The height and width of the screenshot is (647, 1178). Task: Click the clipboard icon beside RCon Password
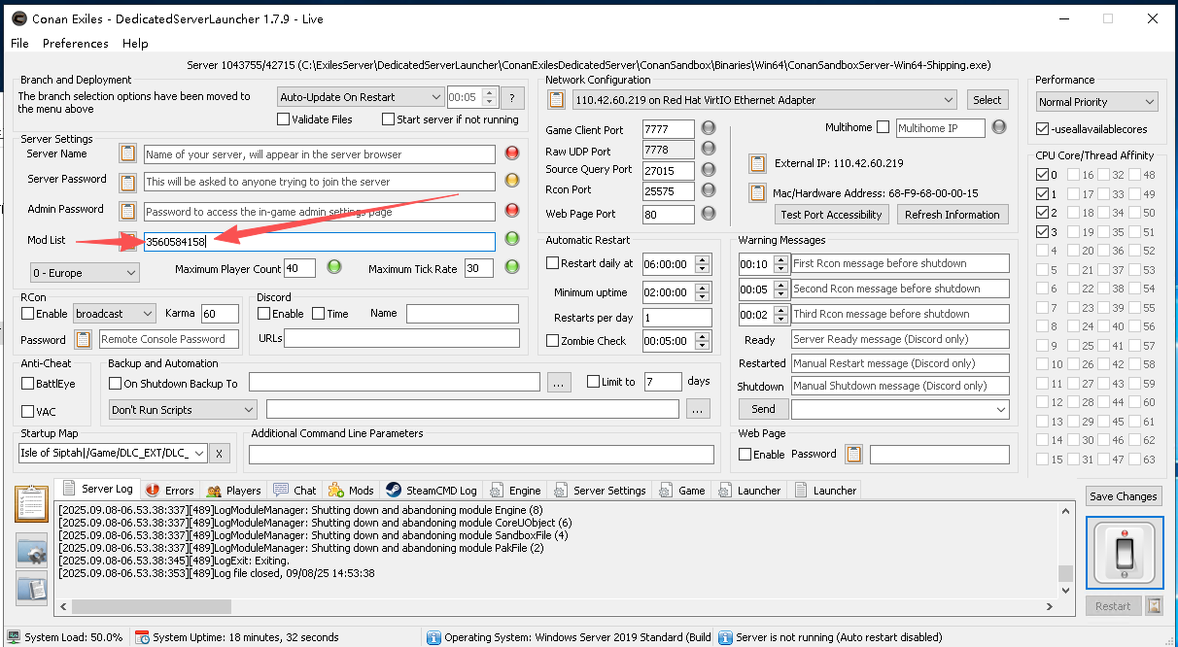click(84, 339)
